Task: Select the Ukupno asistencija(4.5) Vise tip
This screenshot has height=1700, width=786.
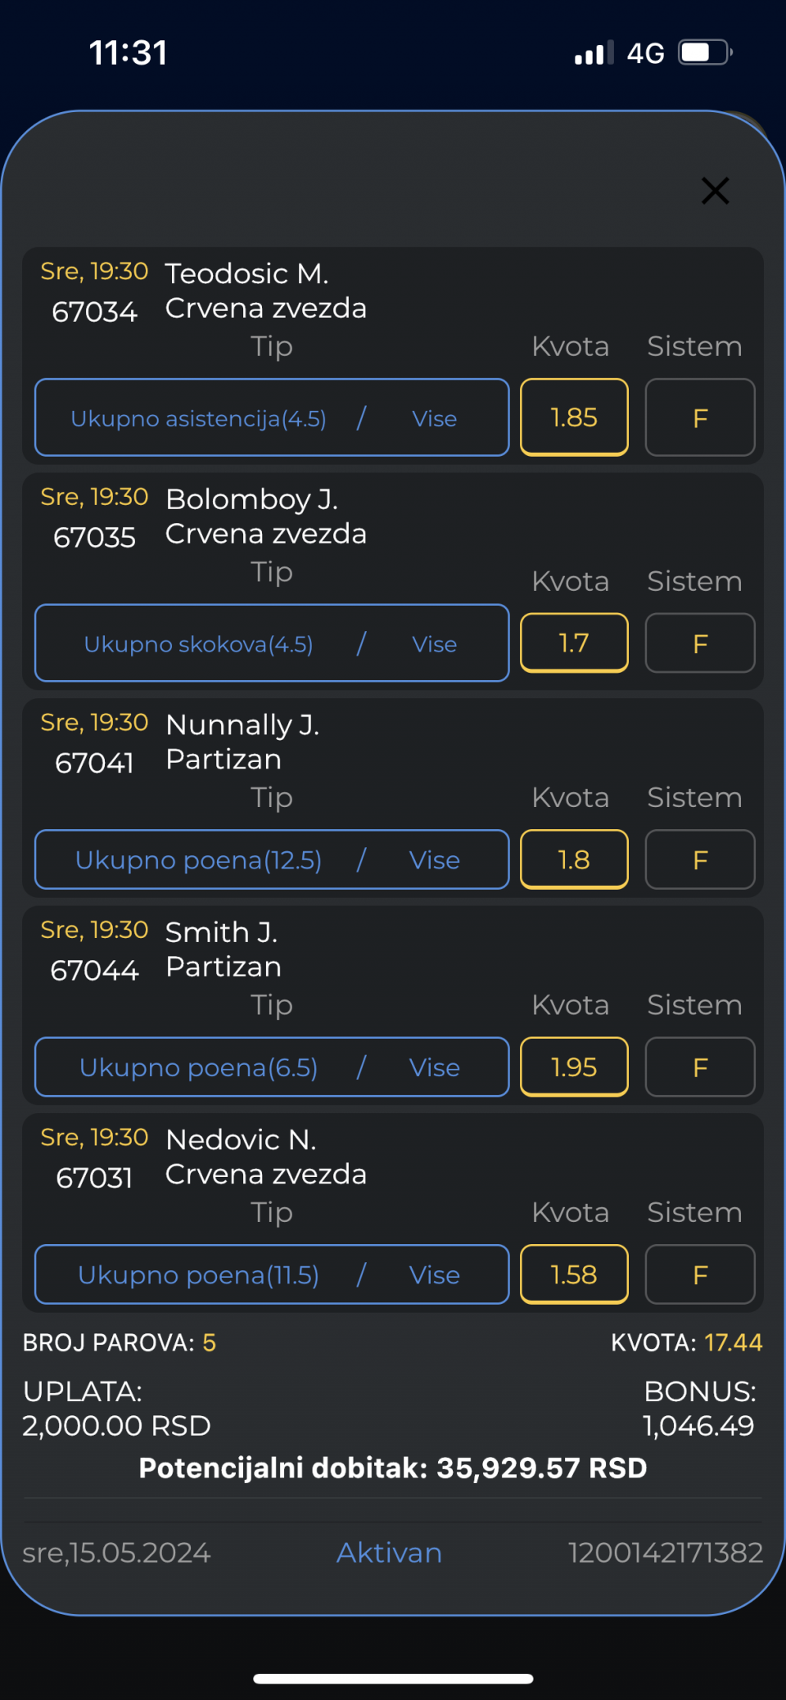Action: pyautogui.click(x=272, y=417)
